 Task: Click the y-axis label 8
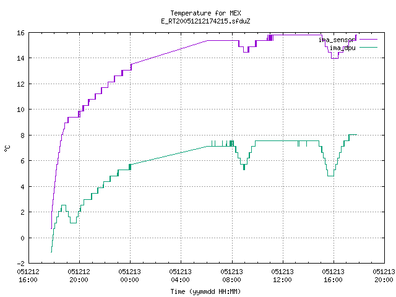tap(22, 136)
